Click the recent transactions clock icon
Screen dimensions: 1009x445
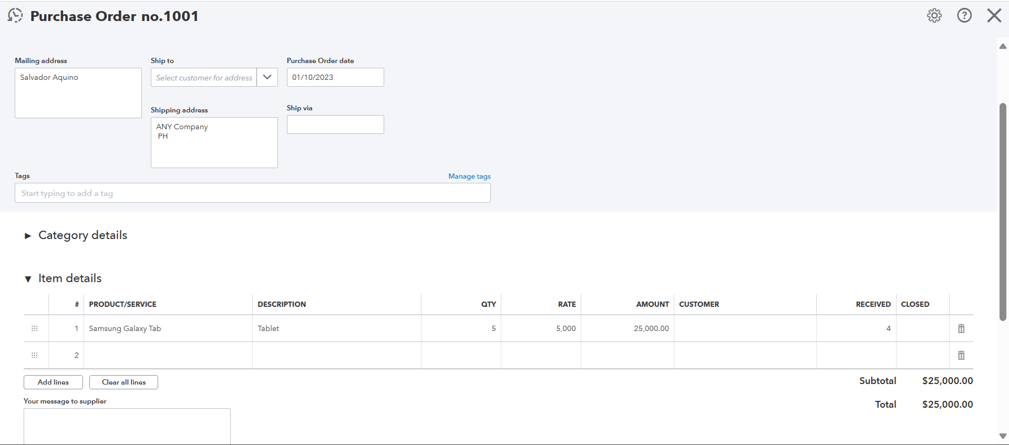coord(15,16)
